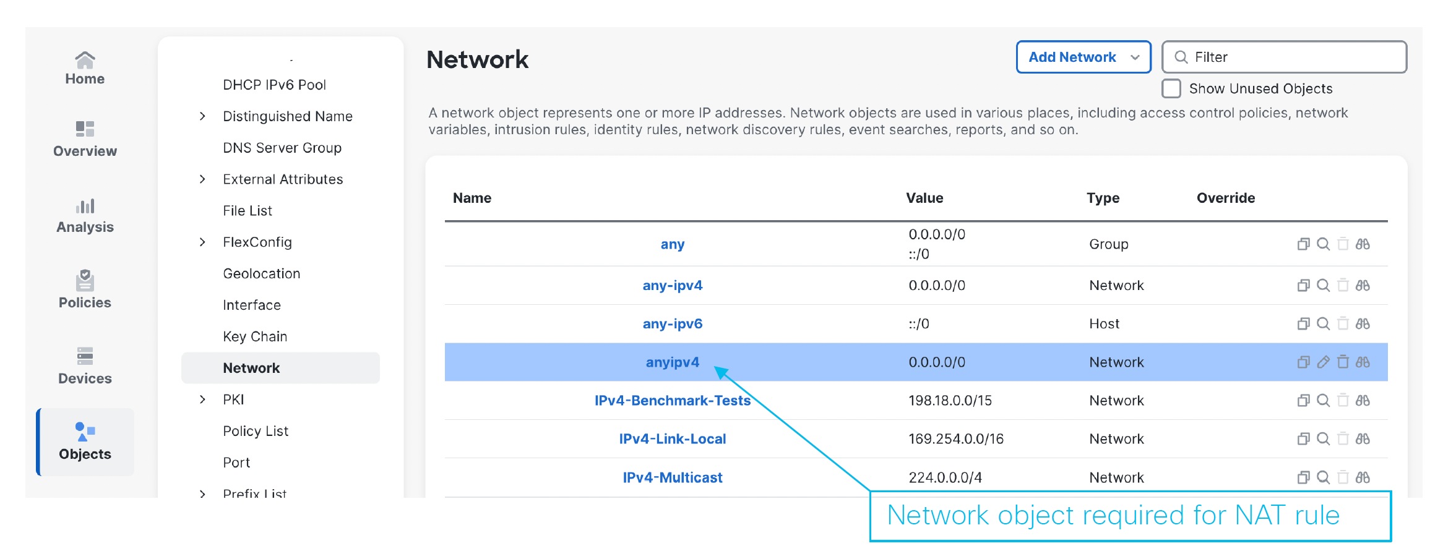The width and height of the screenshot is (1443, 559).
Task: Open the IPv4-Benchmark-Tests network link
Action: 672,401
